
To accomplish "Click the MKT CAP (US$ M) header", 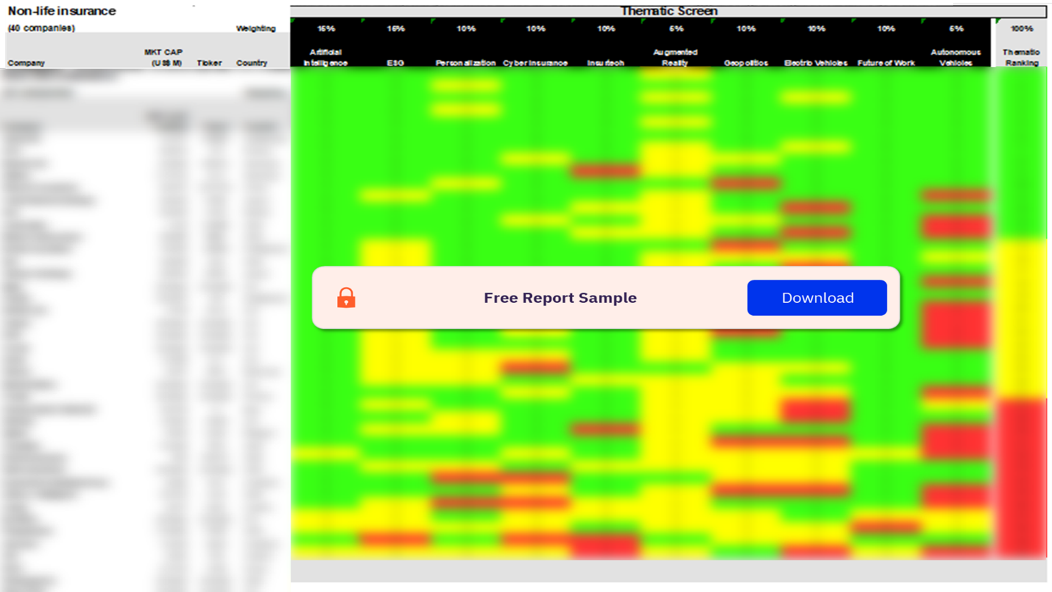I will pyautogui.click(x=164, y=57).
